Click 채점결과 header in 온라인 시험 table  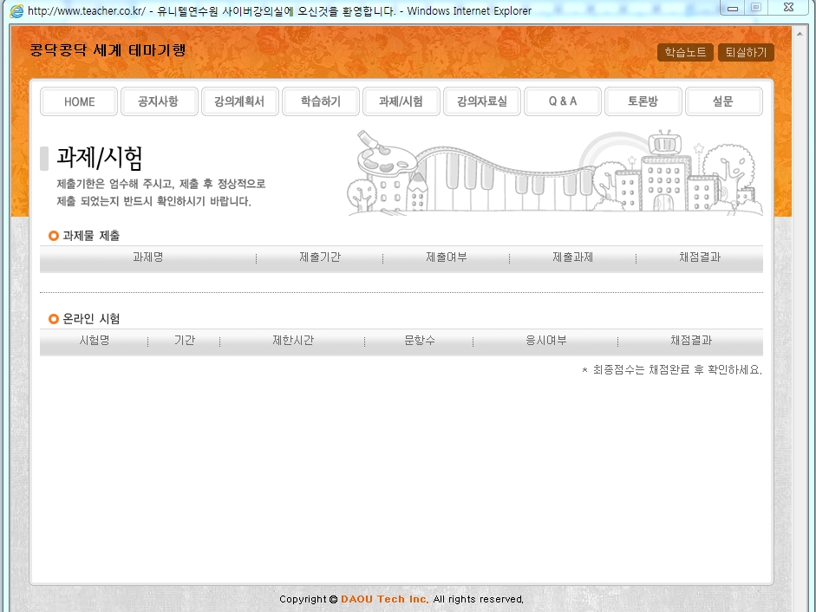tap(690, 341)
